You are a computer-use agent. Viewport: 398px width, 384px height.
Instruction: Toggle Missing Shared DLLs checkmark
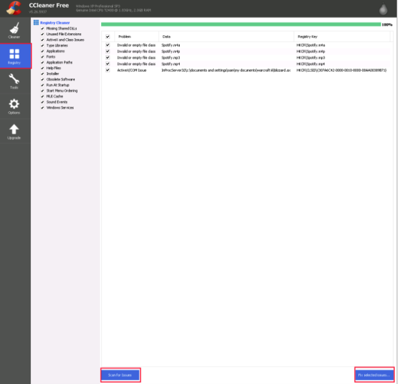click(42, 29)
